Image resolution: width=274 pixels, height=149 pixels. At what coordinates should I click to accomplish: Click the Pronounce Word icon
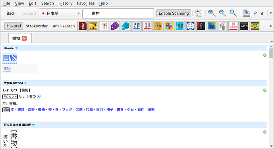(x=199, y=13)
